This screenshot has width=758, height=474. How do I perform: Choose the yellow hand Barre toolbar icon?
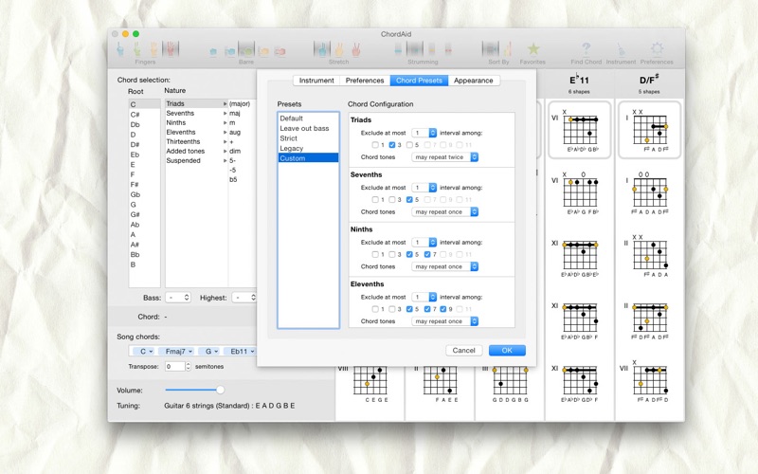(263, 51)
